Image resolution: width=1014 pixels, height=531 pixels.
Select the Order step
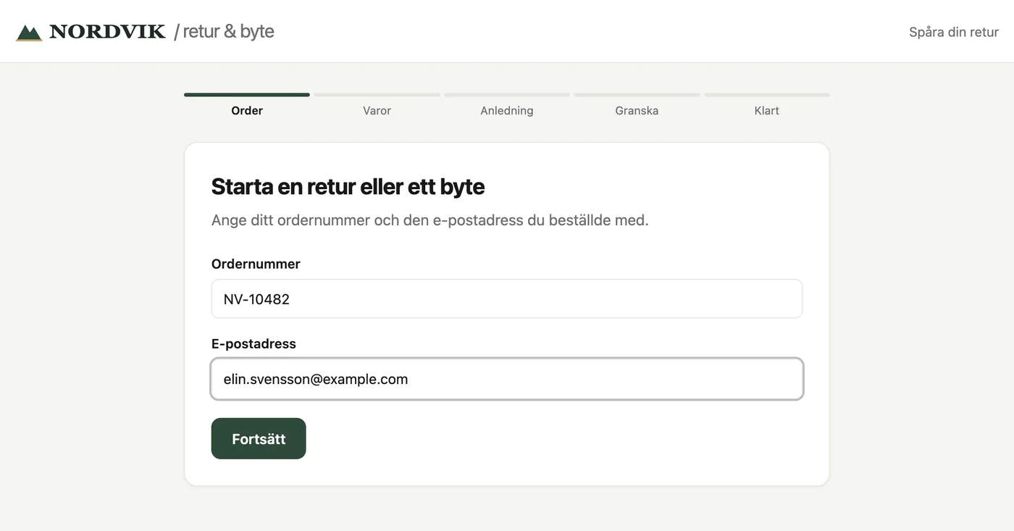click(x=247, y=105)
